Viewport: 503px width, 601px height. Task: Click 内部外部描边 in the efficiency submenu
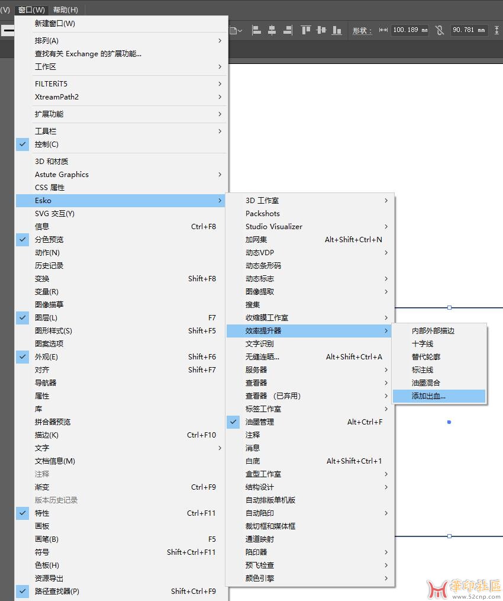[x=440, y=331]
